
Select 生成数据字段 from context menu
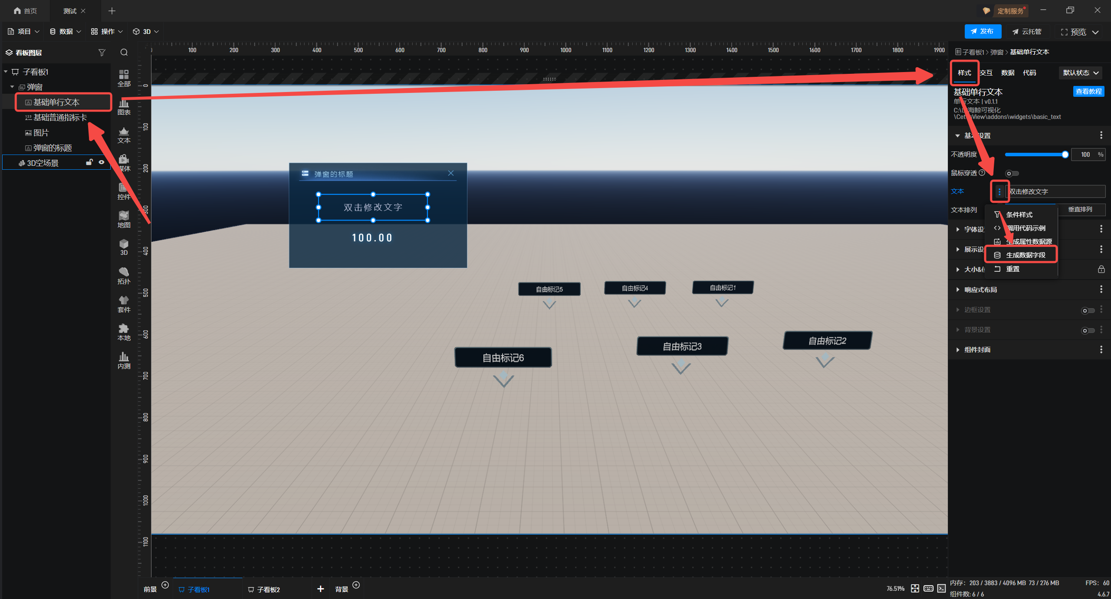tap(1025, 255)
